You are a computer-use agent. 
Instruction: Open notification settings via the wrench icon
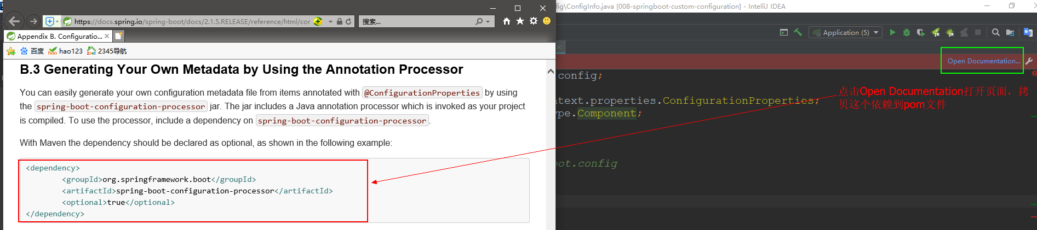point(1029,61)
